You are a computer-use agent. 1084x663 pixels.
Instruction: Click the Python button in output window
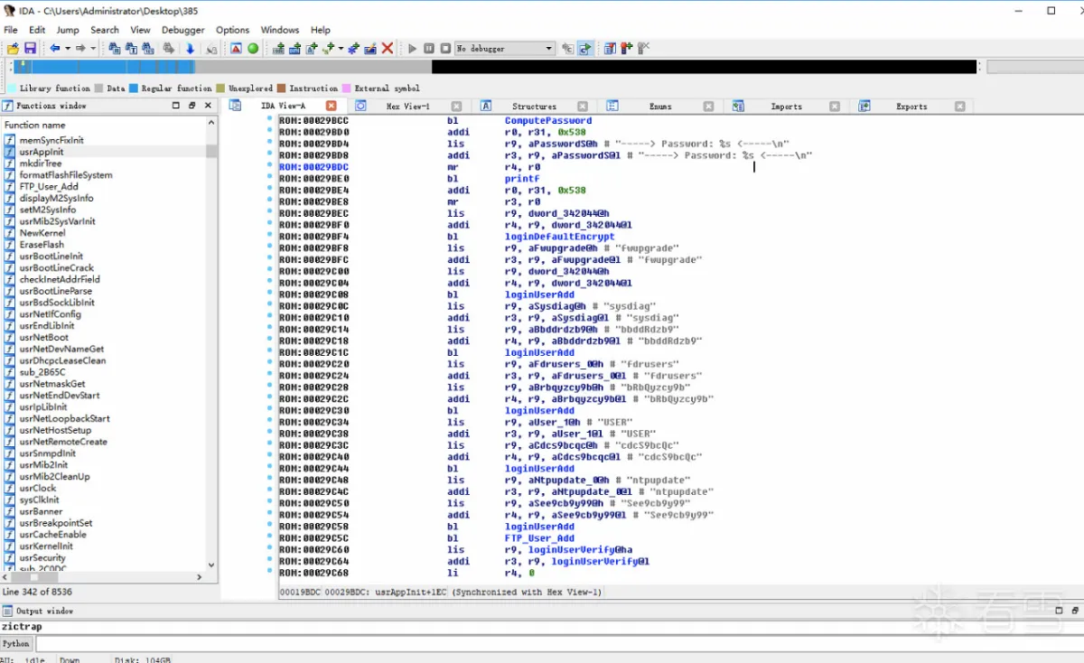click(x=16, y=643)
